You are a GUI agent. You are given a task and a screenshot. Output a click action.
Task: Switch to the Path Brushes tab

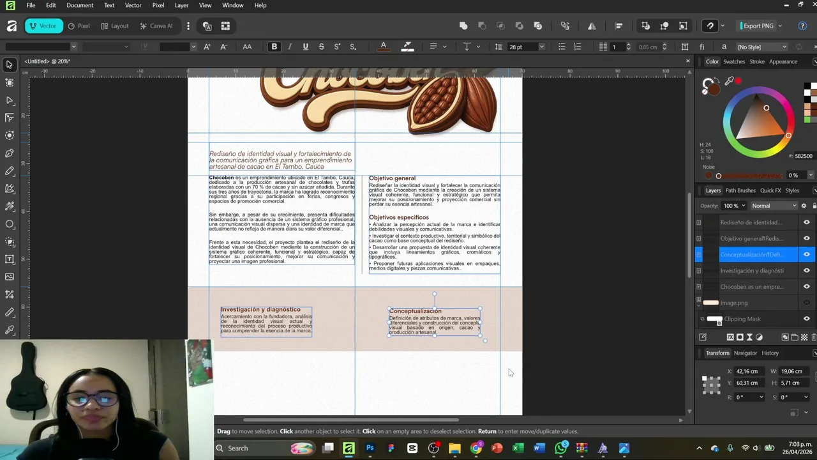[x=740, y=190]
